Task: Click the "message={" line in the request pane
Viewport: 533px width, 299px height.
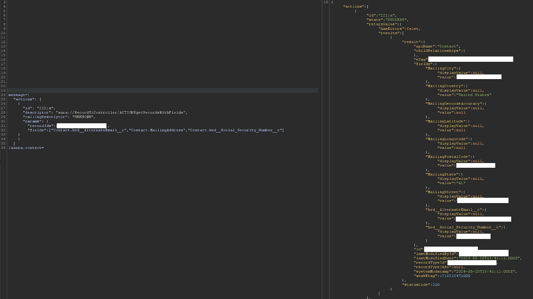Action: [19, 95]
